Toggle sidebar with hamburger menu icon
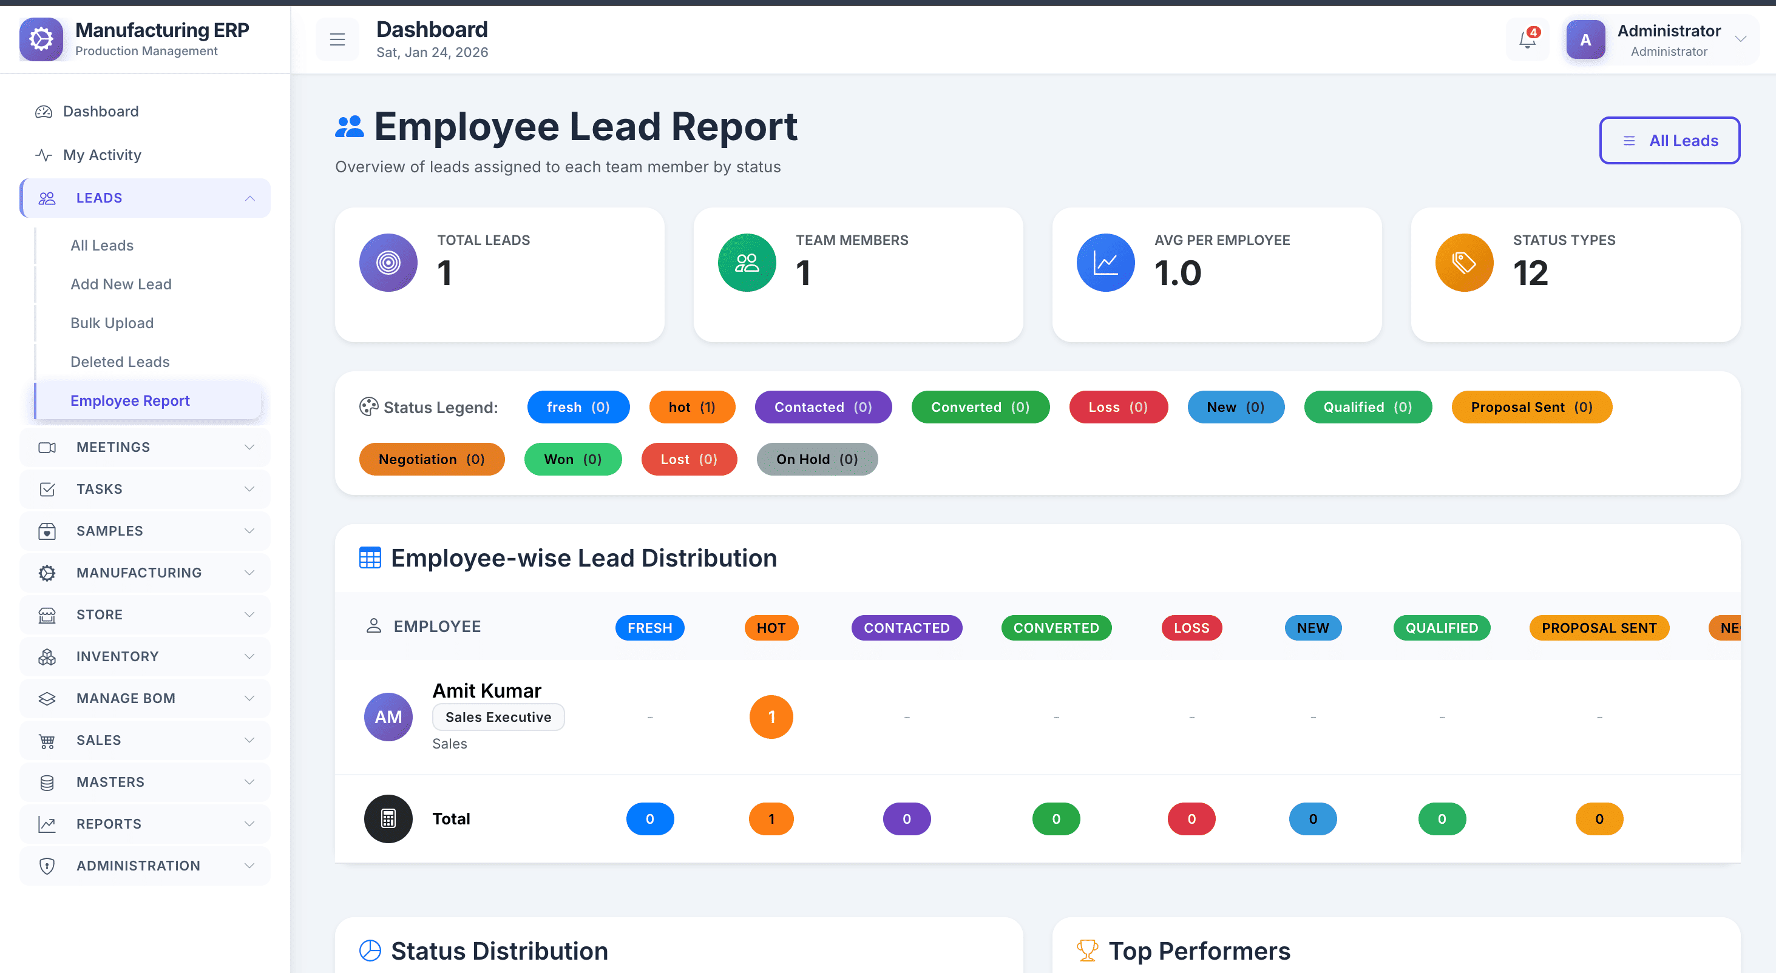This screenshot has height=973, width=1776. click(337, 40)
